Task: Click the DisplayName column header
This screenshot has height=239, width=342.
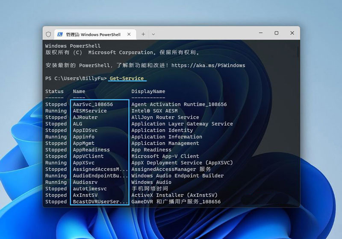Action: 148,91
